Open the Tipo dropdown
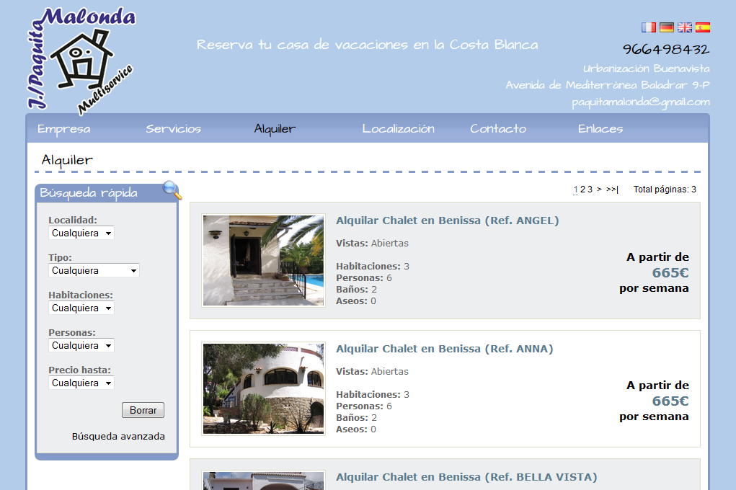 (94, 271)
